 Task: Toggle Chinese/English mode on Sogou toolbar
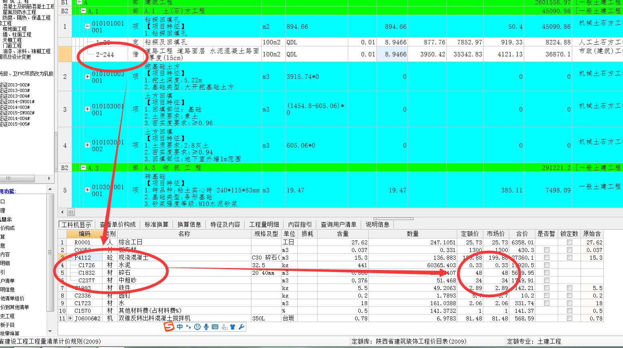(x=180, y=327)
